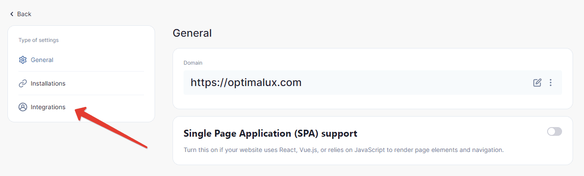584x176 pixels.
Task: Open the three-dot domain options menu
Action: [x=551, y=83]
